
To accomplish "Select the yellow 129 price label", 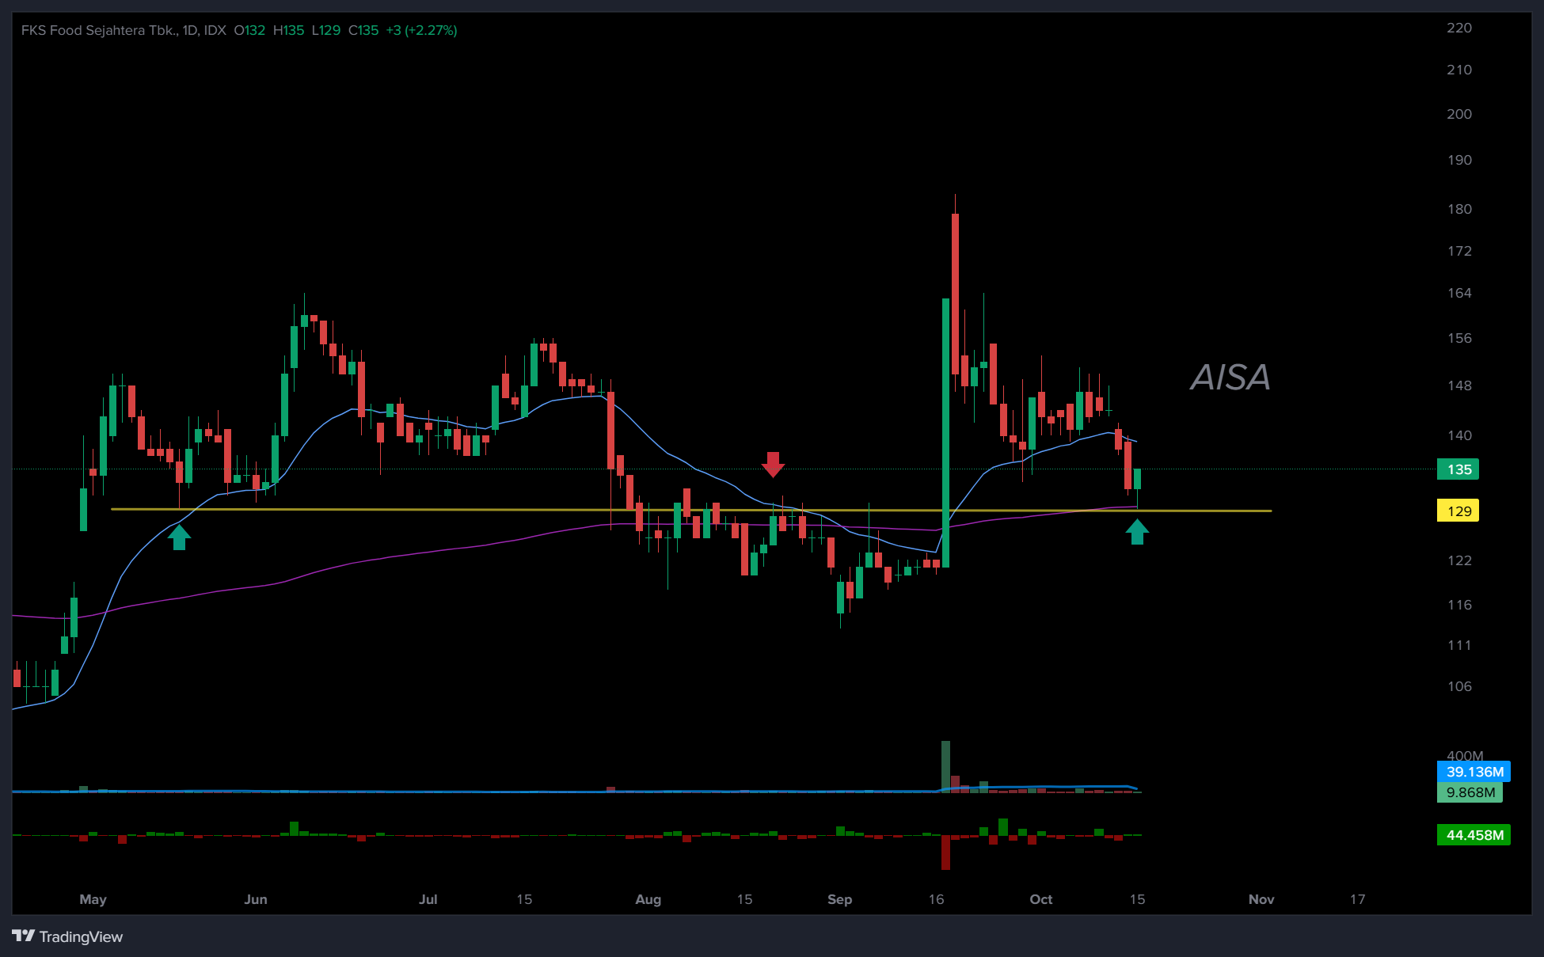I will [x=1458, y=511].
